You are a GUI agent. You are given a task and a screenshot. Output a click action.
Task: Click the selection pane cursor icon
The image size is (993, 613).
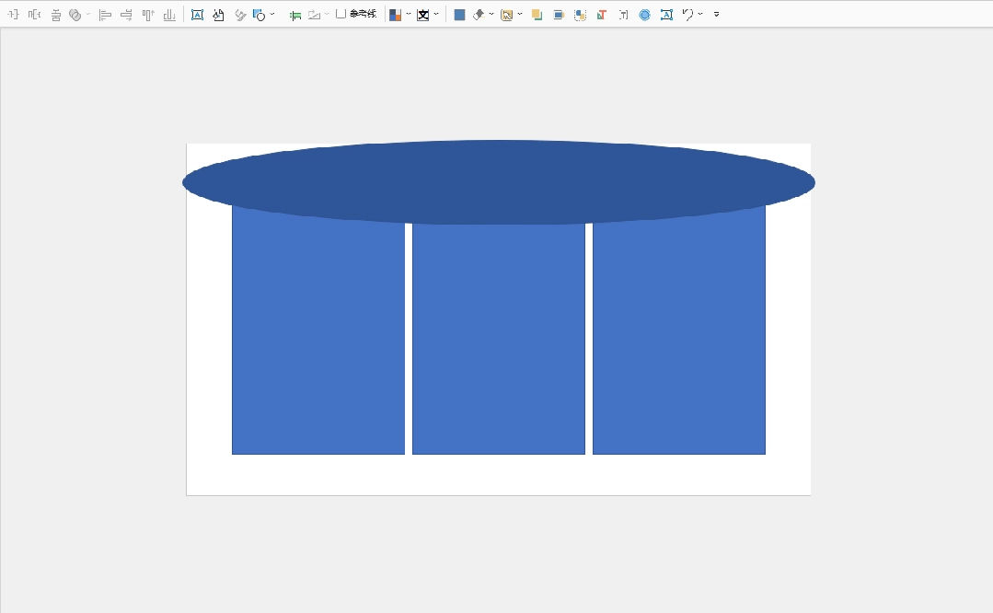click(x=506, y=15)
